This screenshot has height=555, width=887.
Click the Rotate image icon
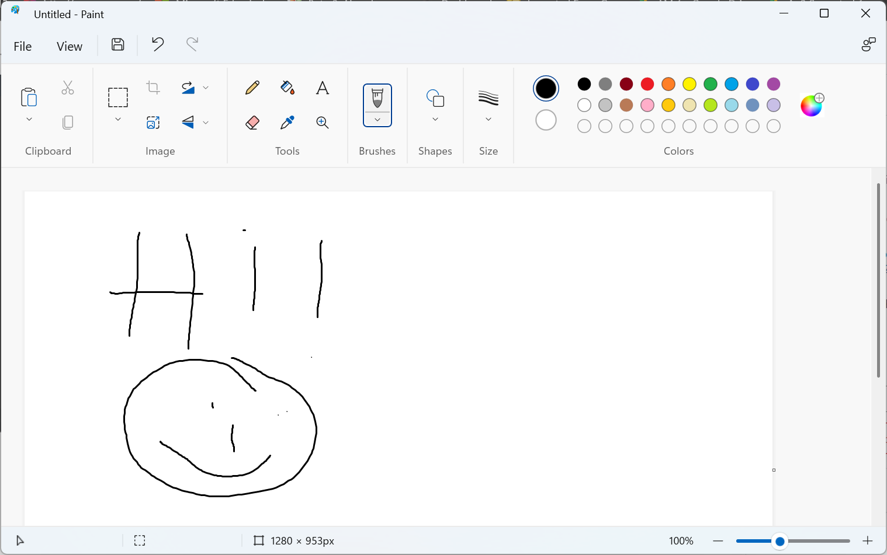pos(188,88)
